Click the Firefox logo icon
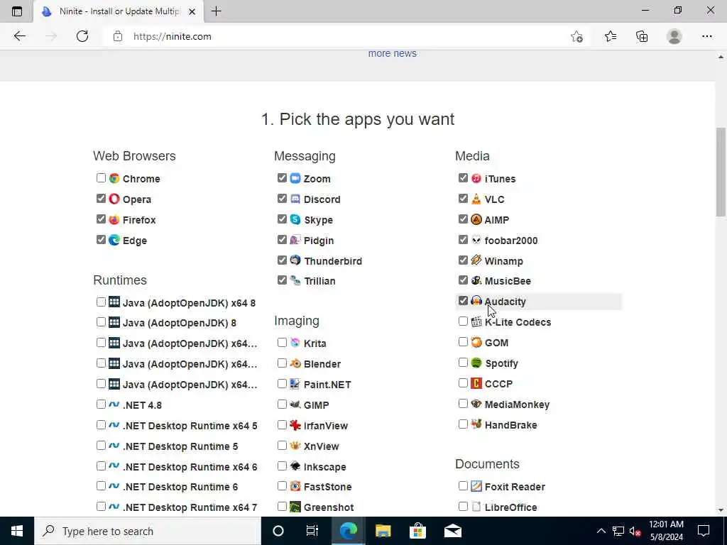The height and width of the screenshot is (545, 727). [114, 220]
